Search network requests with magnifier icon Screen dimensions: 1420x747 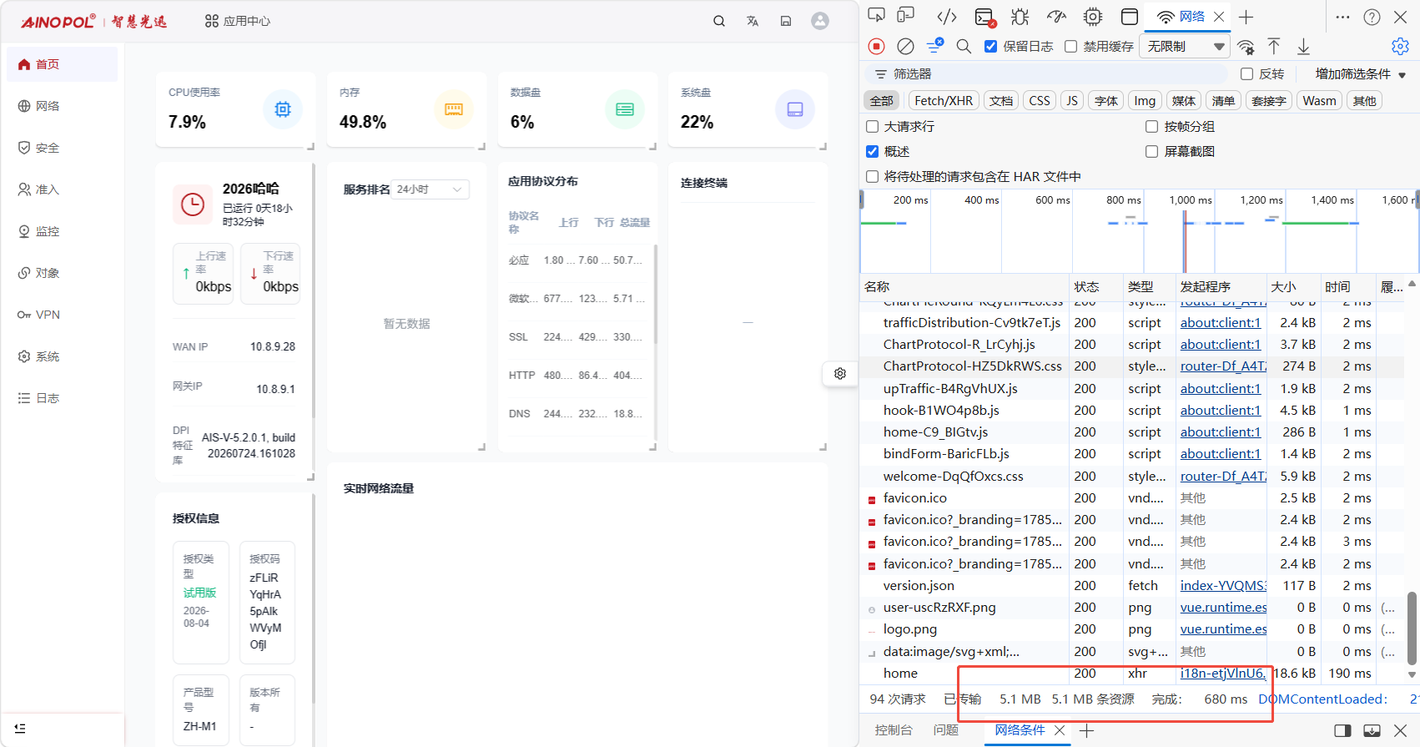point(964,46)
